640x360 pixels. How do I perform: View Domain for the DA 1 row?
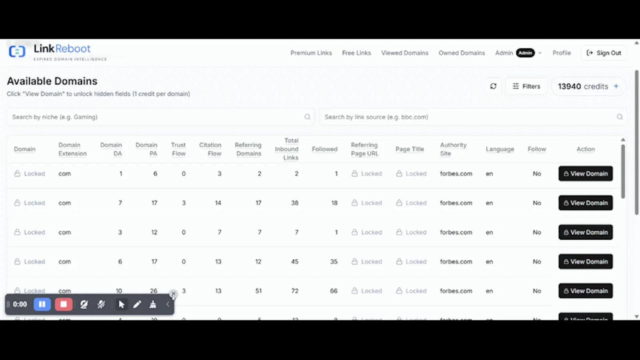point(586,174)
